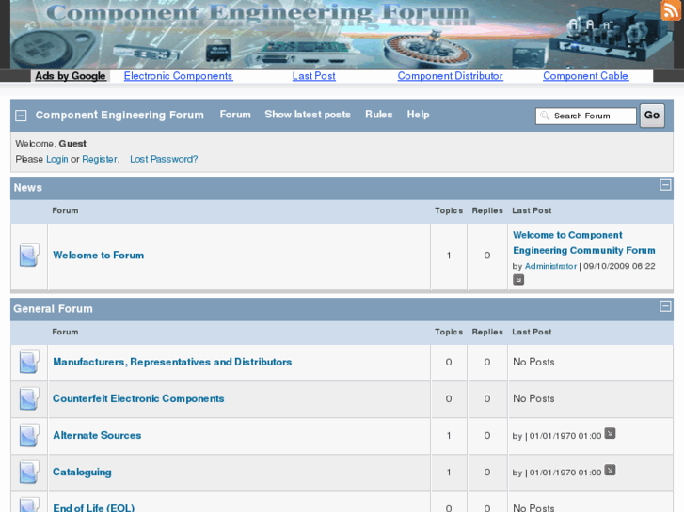684x512 pixels.
Task: Open the Register link
Action: (99, 160)
